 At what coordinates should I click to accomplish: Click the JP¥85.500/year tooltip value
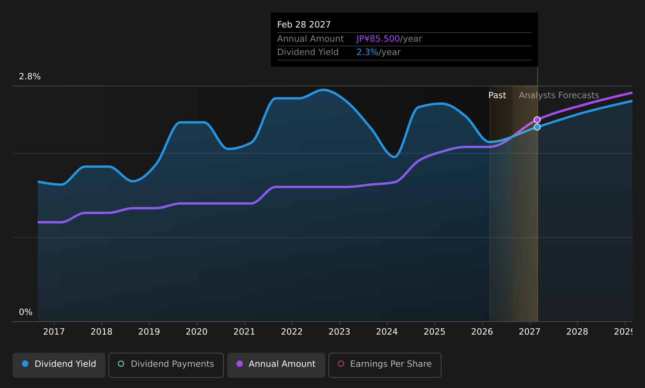click(x=389, y=39)
